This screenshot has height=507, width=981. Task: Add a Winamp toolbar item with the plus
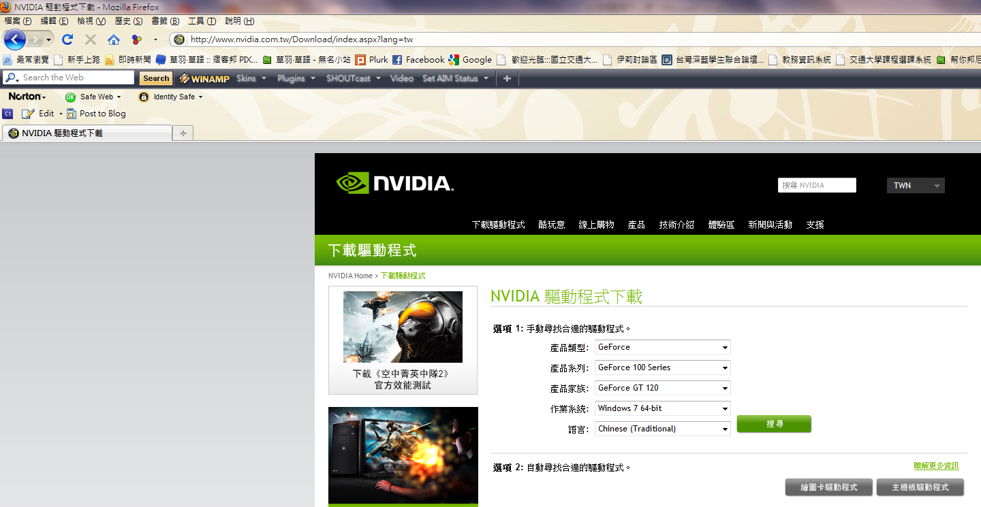(506, 78)
